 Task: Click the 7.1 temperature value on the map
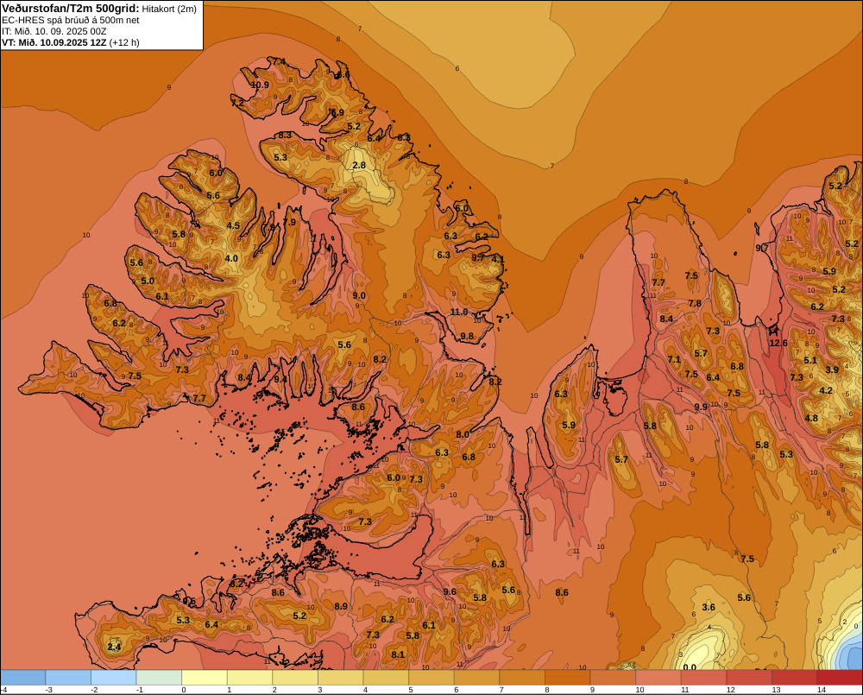[674, 359]
